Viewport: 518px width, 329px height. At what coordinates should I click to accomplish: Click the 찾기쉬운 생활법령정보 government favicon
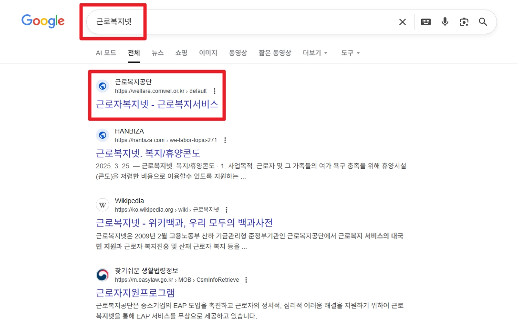[x=103, y=275]
